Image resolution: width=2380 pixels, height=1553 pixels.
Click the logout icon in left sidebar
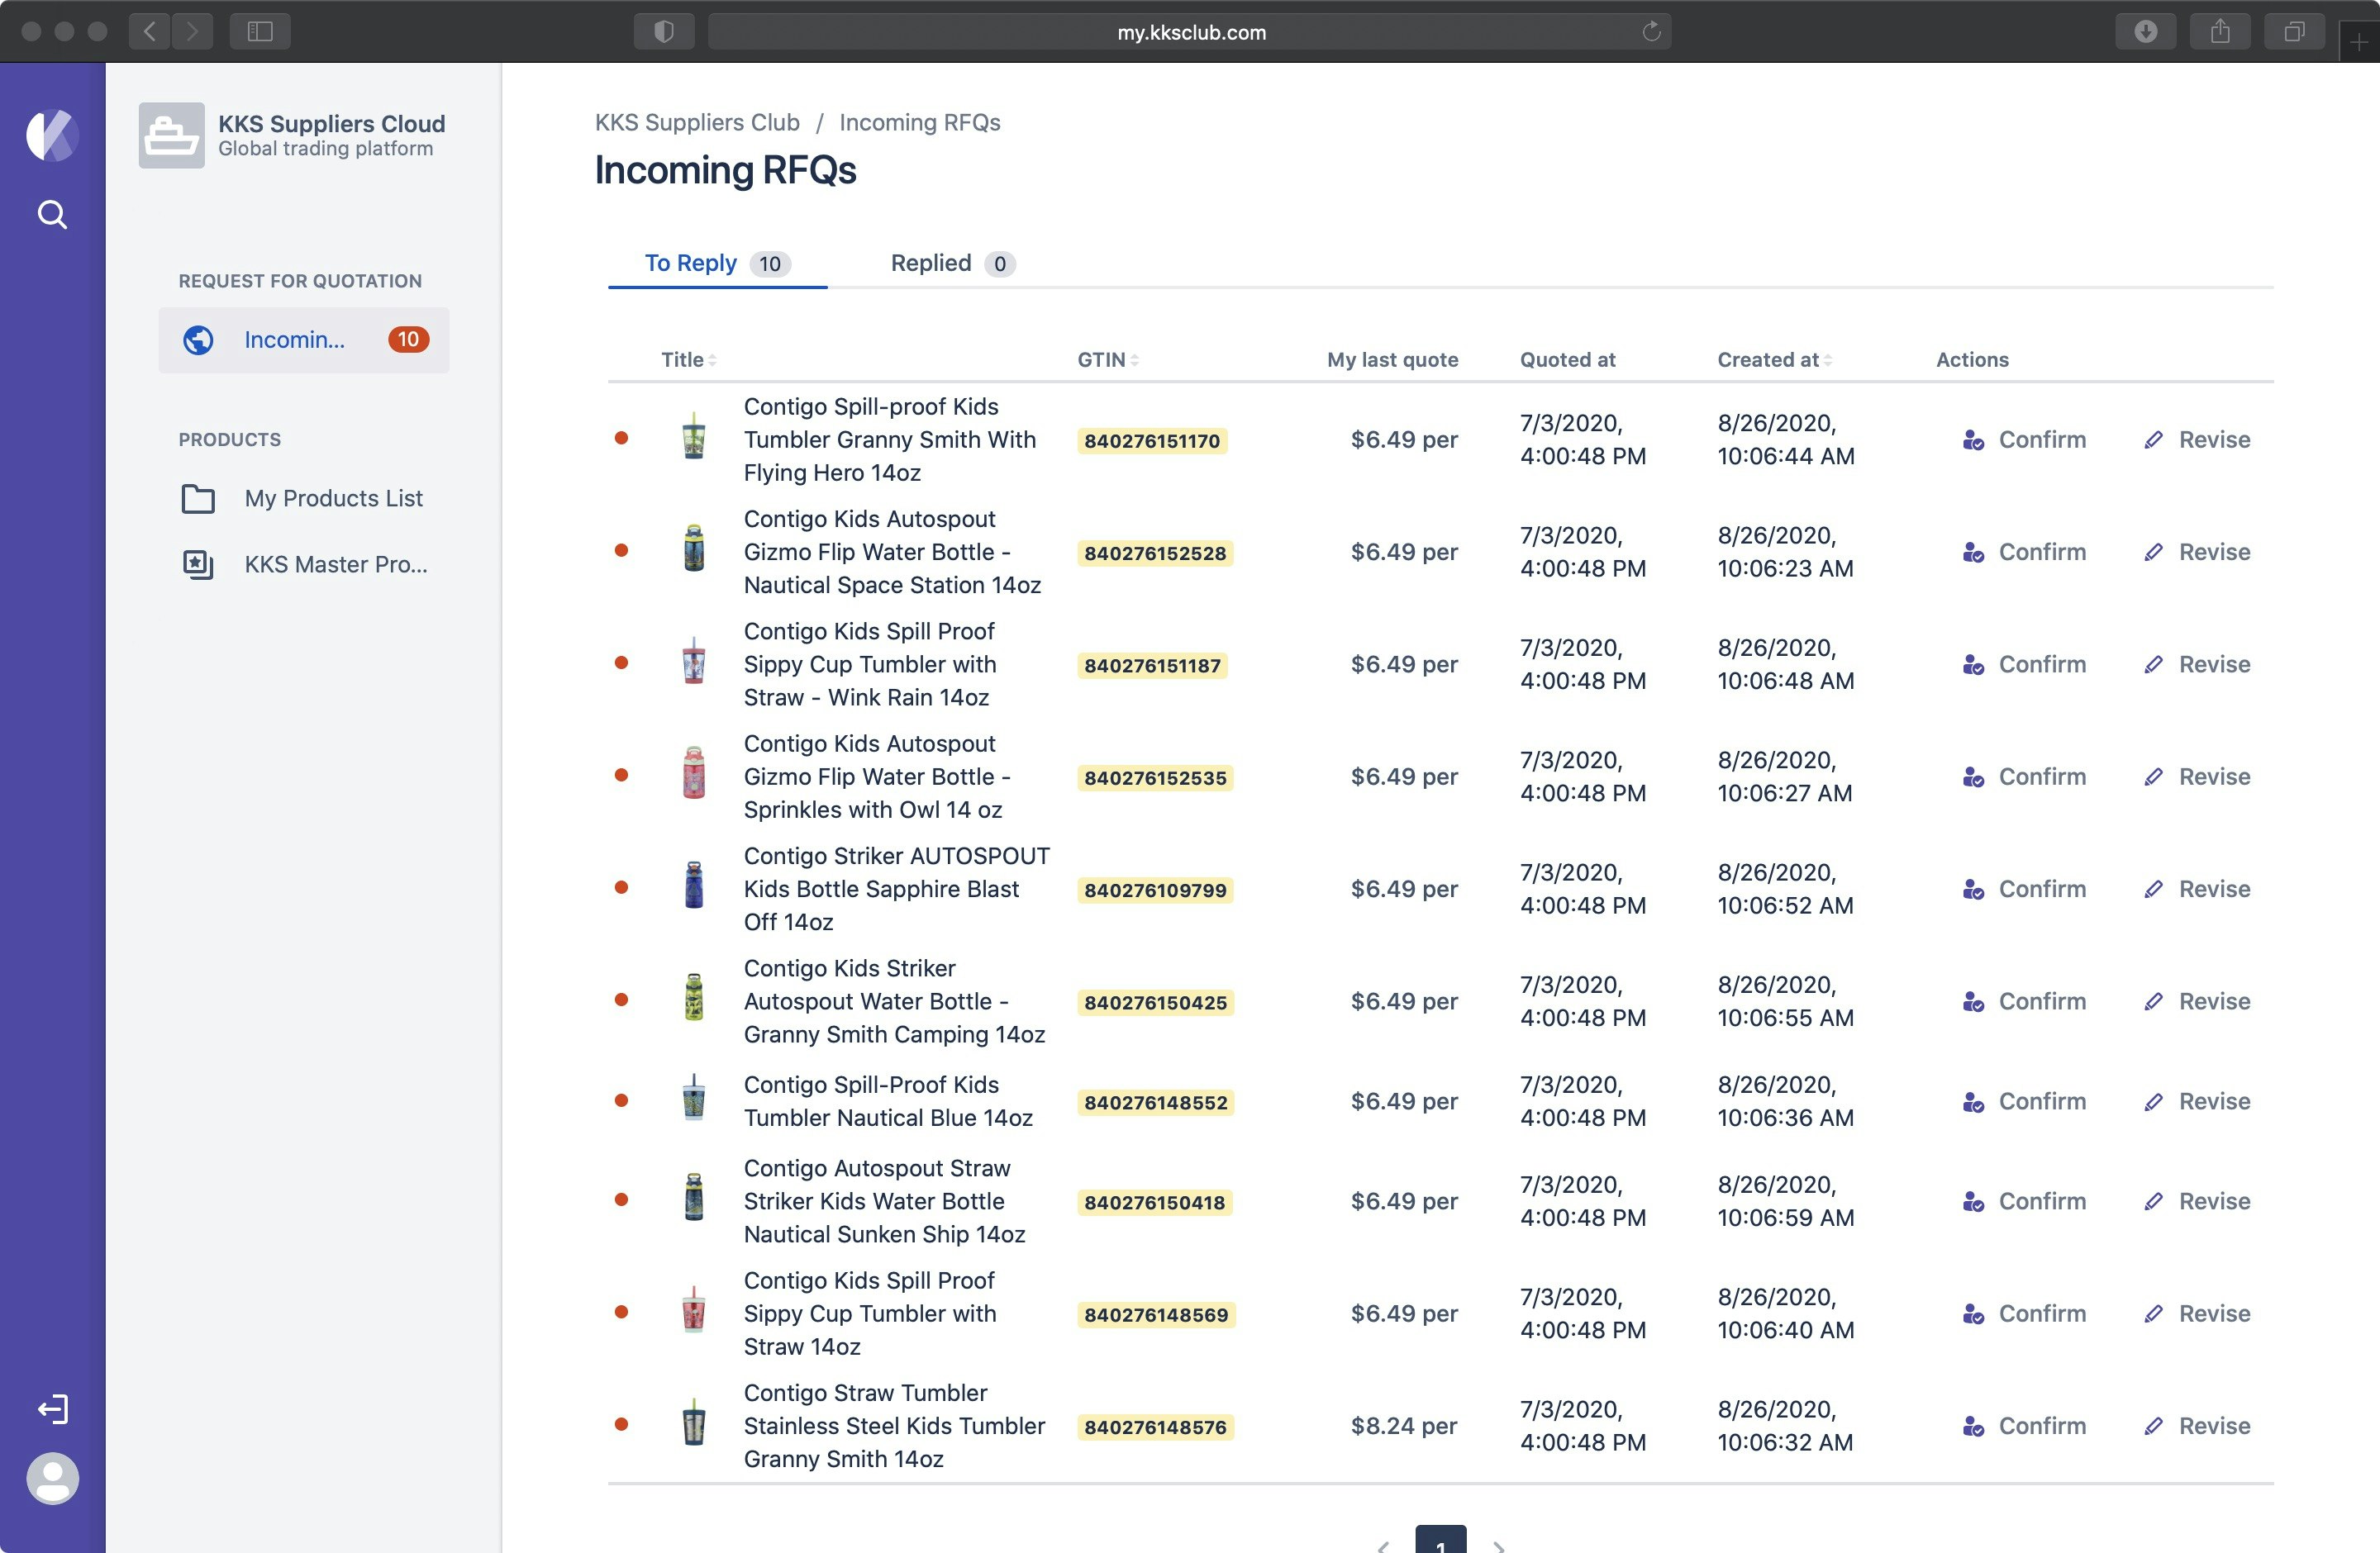coord(52,1408)
